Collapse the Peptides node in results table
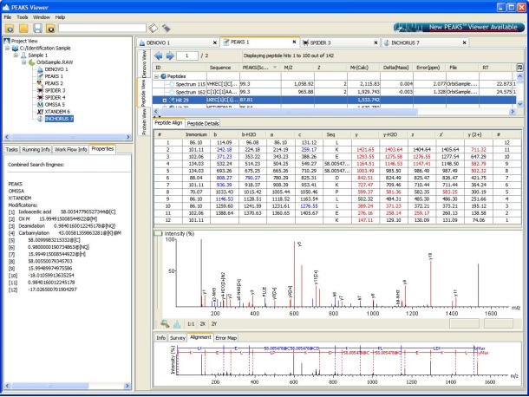Image resolution: width=529 pixels, height=397 pixels. point(157,76)
